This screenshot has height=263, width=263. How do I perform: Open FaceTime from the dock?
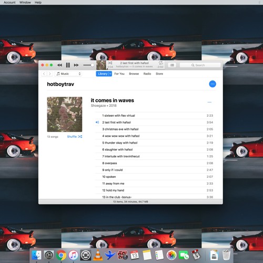click(x=184, y=255)
